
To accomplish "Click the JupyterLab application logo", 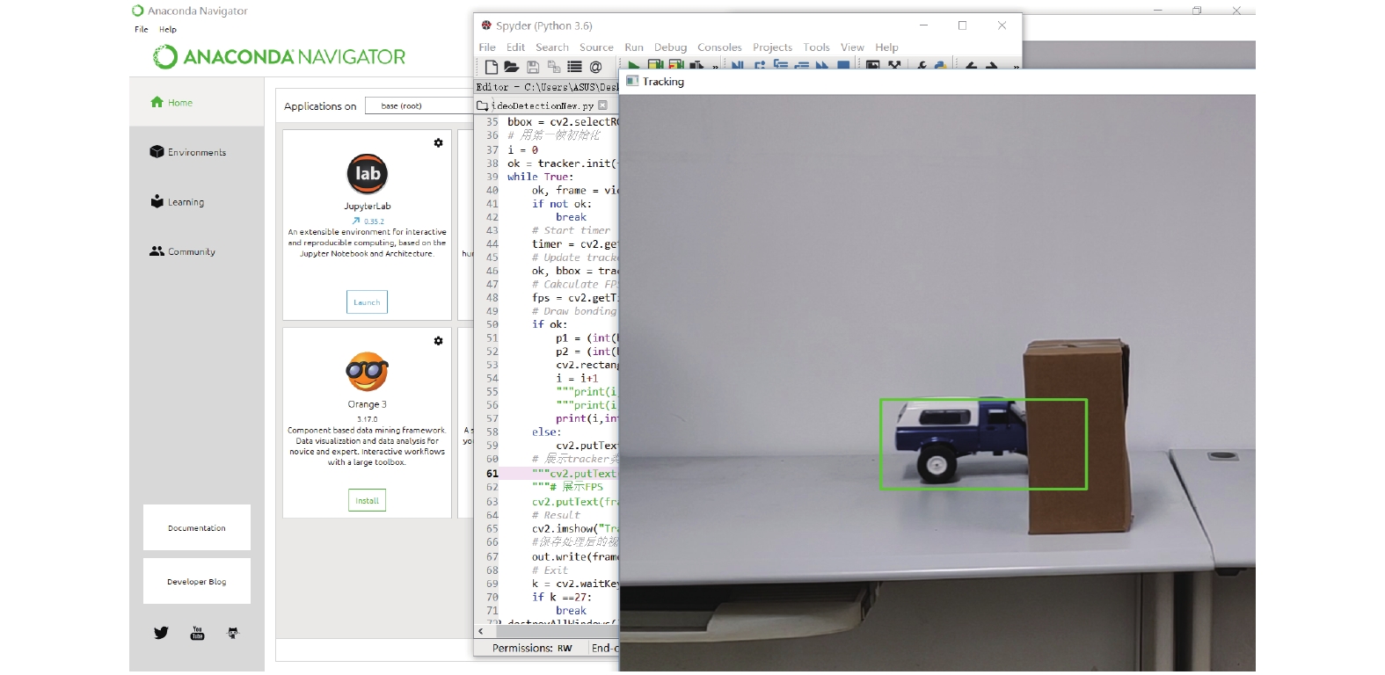I will point(368,173).
